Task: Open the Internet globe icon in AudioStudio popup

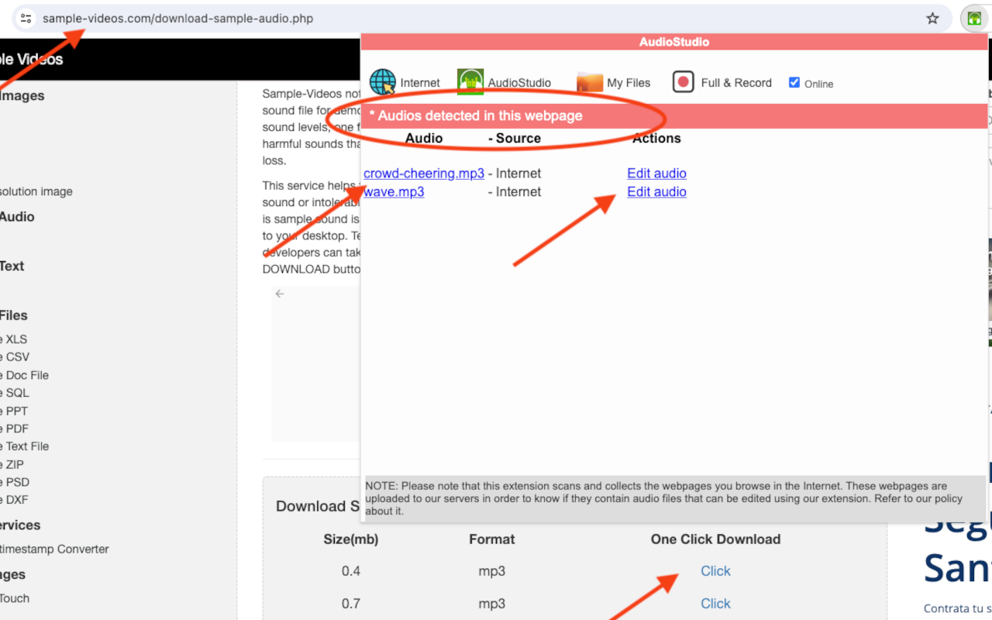Action: (383, 82)
